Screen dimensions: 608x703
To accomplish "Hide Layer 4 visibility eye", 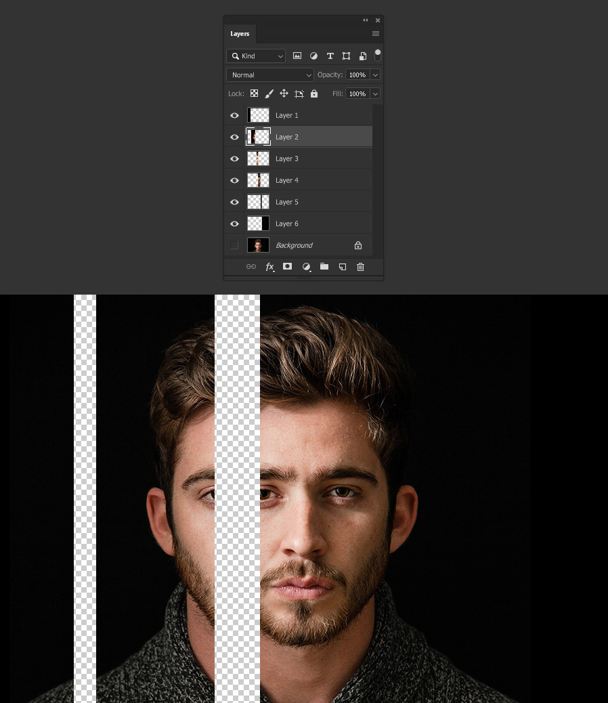I will (x=234, y=180).
